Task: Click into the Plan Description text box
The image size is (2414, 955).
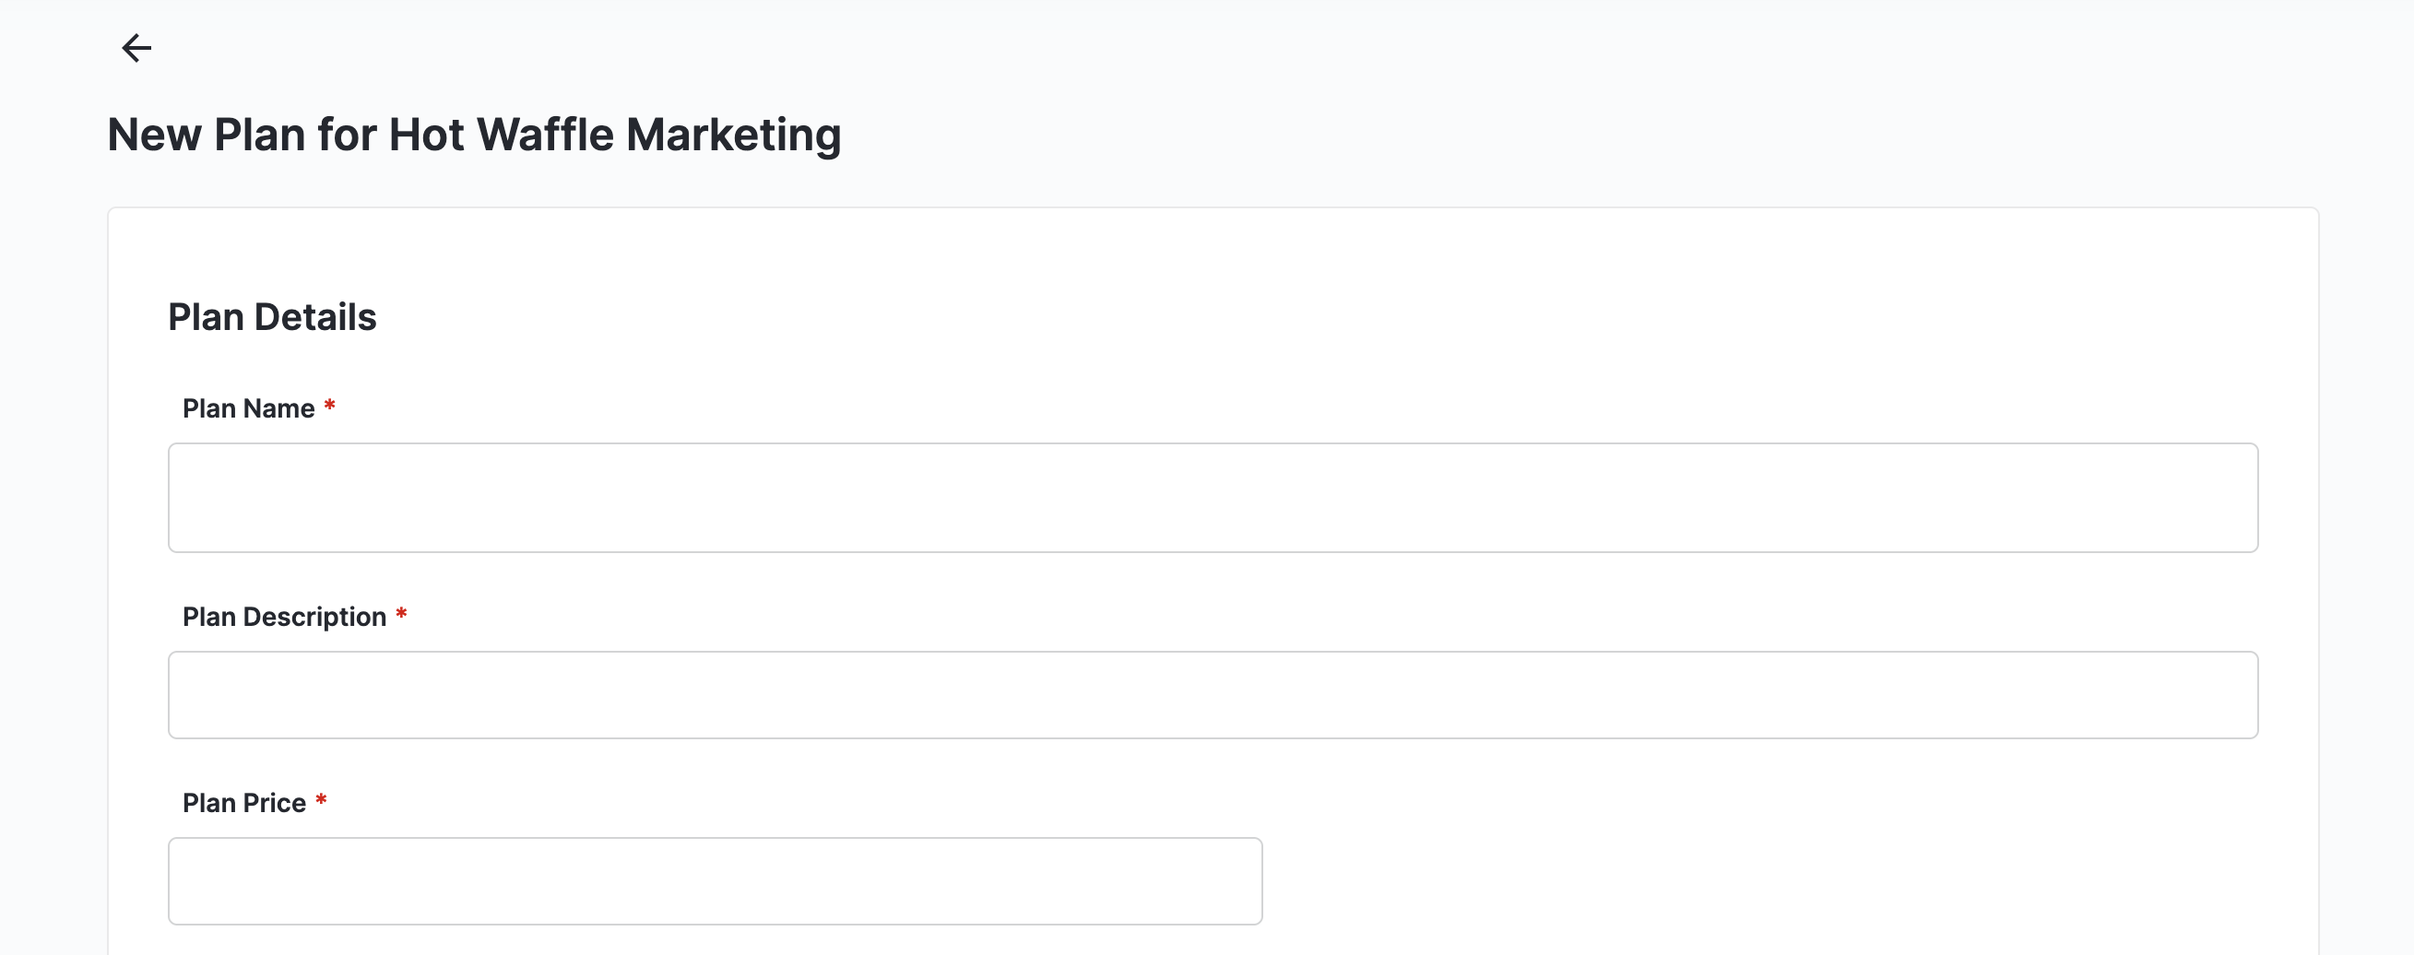Action: [1213, 694]
